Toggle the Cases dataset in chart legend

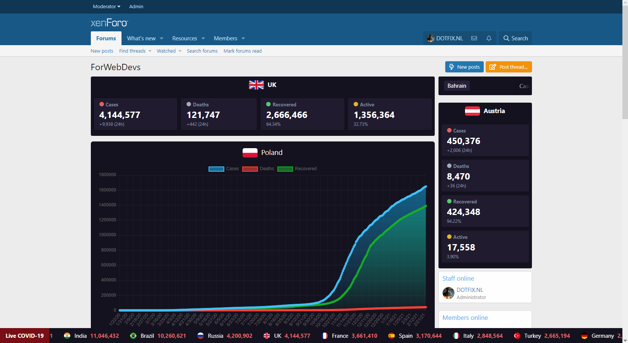click(x=216, y=169)
